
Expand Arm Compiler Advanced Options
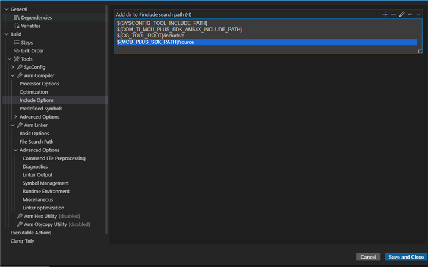(15, 117)
